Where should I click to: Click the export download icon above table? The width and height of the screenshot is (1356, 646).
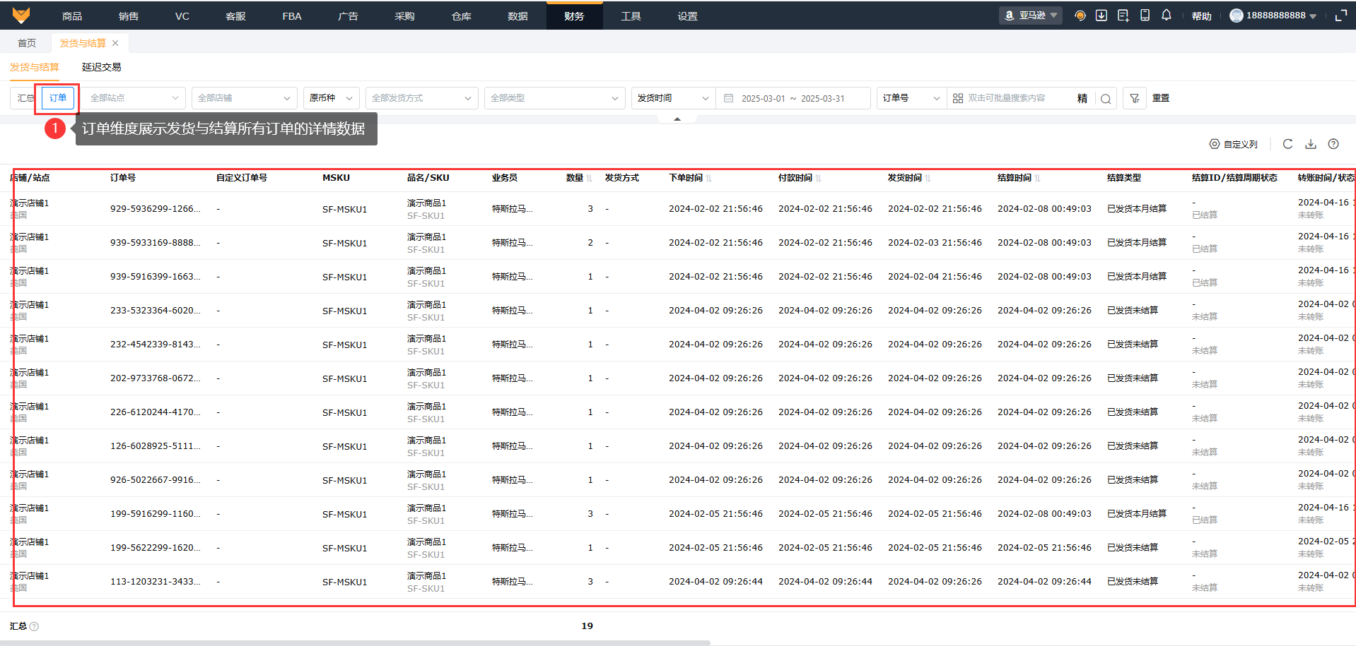tap(1311, 144)
